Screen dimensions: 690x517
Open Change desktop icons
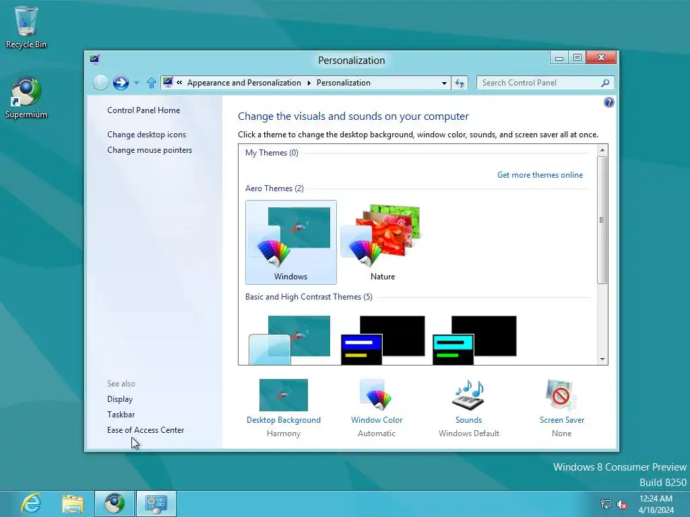(146, 135)
